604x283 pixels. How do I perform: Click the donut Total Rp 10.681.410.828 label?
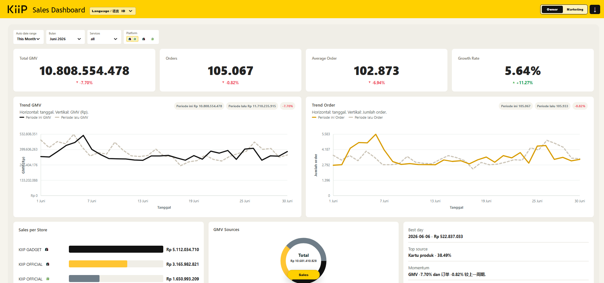click(304, 258)
